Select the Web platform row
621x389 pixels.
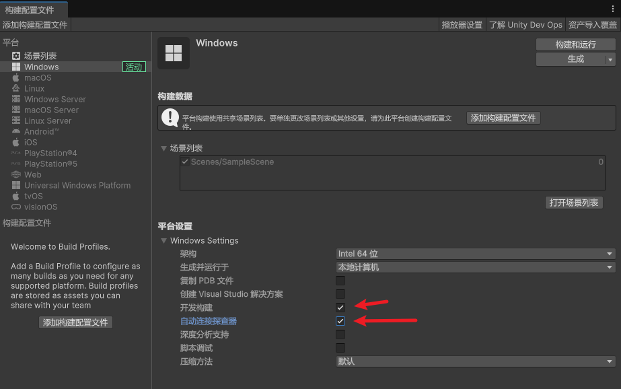75,174
